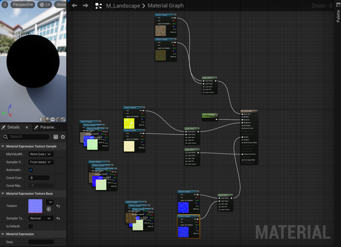This screenshot has width=341, height=247.
Task: Open the viewport hamburger options menu
Action: [x=5, y=5]
